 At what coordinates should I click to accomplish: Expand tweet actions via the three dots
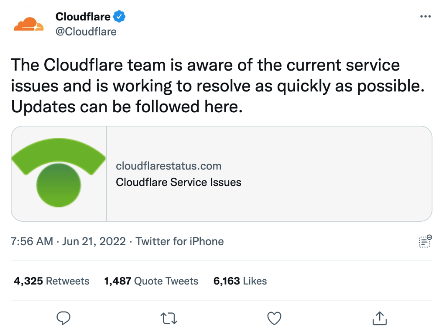(425, 16)
